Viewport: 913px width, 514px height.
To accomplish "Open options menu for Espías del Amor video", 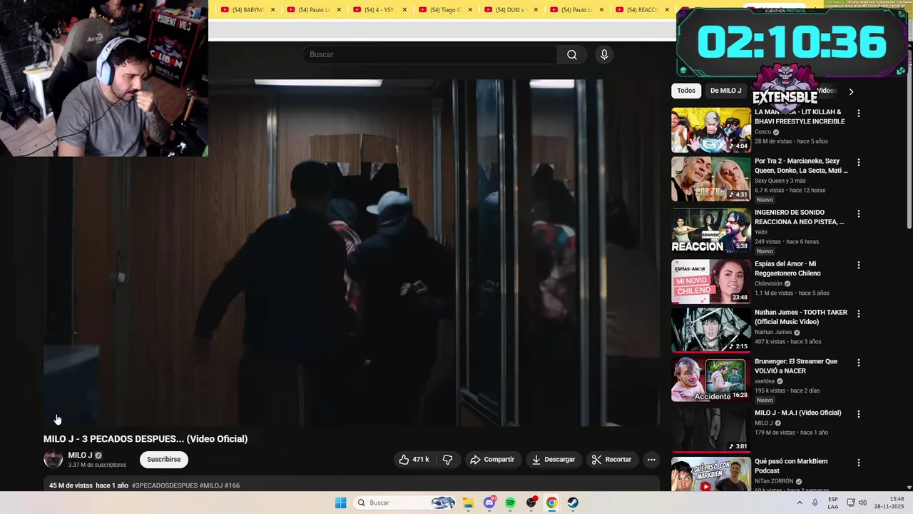I will [x=859, y=266].
